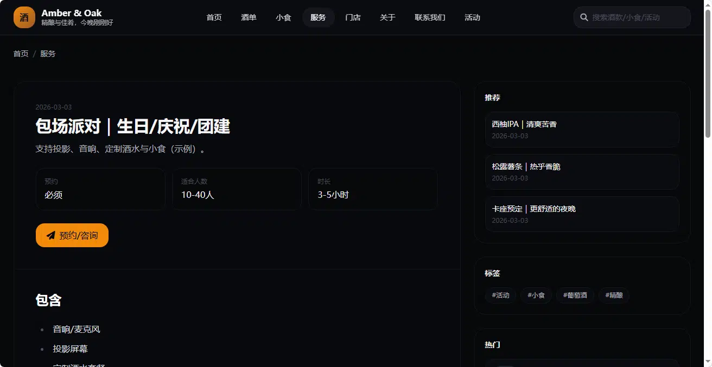The width and height of the screenshot is (712, 367).
Task: Select the 服务 nav tab
Action: (319, 17)
